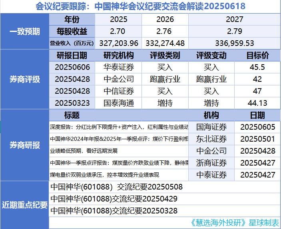This screenshot has height=229, width=281.
Task: Select the 中金公司 cell in ratings table
Action: point(118,79)
